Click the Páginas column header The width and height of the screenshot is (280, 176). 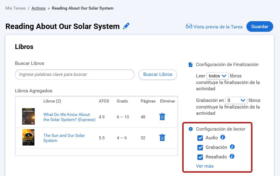pos(148,101)
